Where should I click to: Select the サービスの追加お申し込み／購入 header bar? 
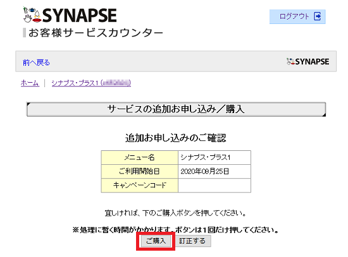pos(177,109)
